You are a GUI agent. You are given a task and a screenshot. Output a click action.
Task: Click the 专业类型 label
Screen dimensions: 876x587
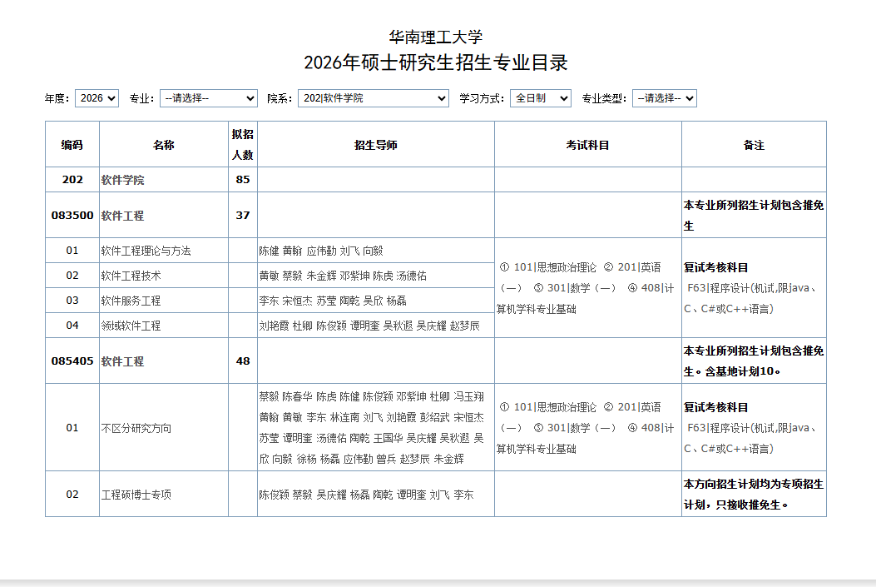(604, 98)
